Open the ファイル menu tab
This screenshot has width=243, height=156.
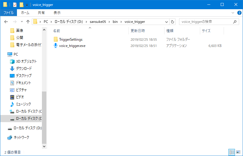pyautogui.click(x=9, y=13)
